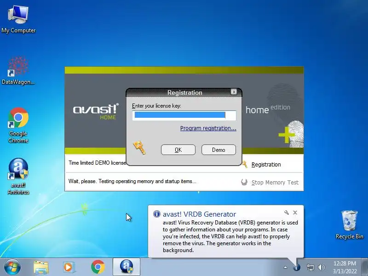Click the Show Desktop strip
The image size is (368, 276).
pyautogui.click(x=365, y=267)
